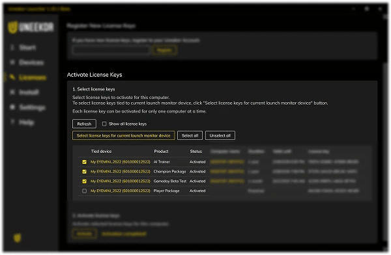The image size is (391, 255).
Task: Select the Licenses key icon
Action: point(12,77)
